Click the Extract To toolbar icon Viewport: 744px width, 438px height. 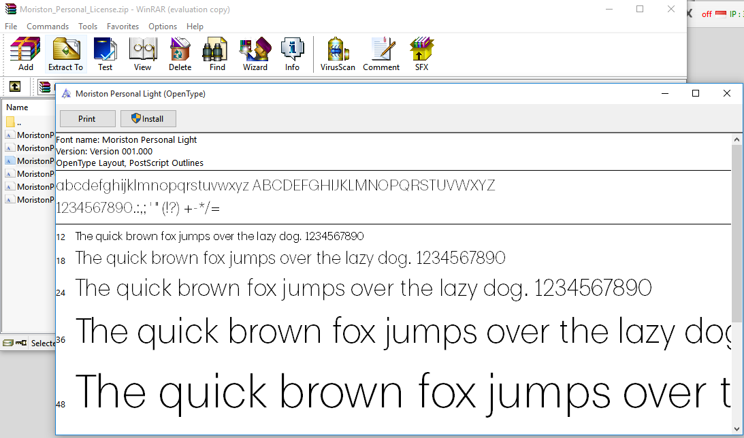coord(65,54)
